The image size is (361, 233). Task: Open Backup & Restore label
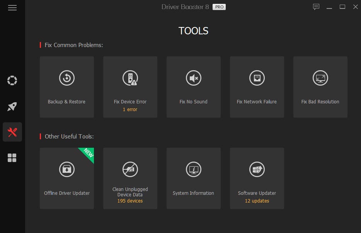tap(66, 101)
